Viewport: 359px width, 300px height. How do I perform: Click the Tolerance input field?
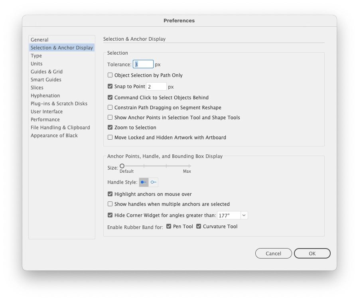pyautogui.click(x=143, y=64)
